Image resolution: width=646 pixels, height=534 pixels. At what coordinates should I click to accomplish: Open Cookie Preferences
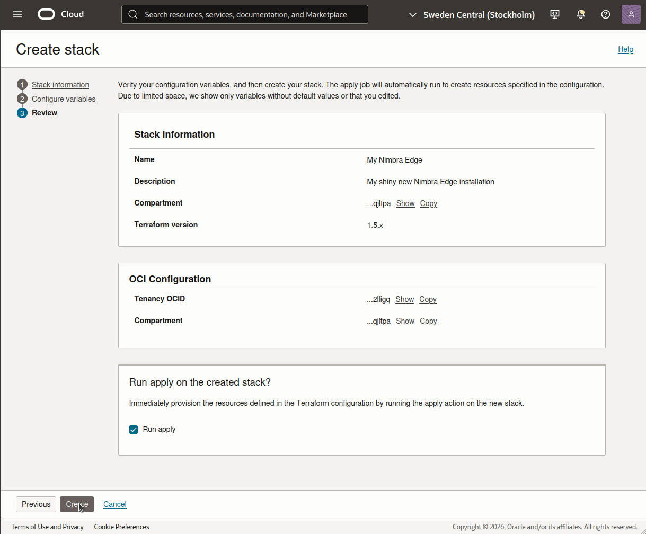(121, 527)
